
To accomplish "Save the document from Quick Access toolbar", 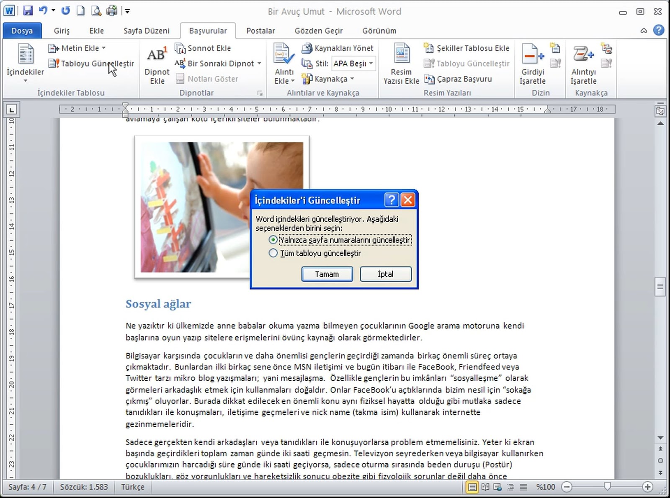I will click(28, 11).
